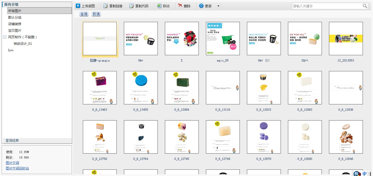Click the 删除 delete icon
This screenshot has width=373, height=176.
(x=180, y=6)
